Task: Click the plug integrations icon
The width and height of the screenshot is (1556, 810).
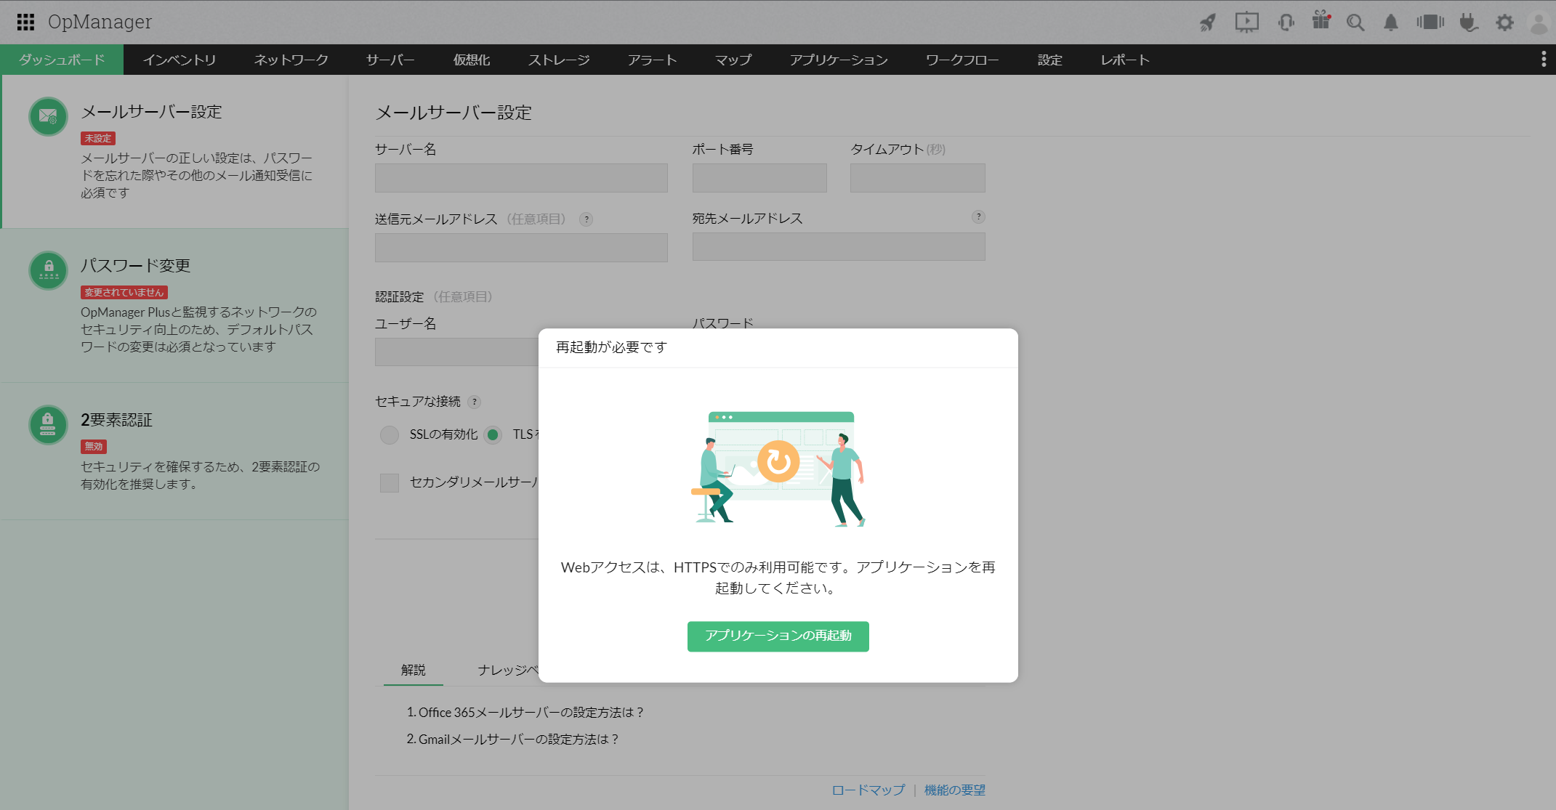Action: pyautogui.click(x=1468, y=23)
